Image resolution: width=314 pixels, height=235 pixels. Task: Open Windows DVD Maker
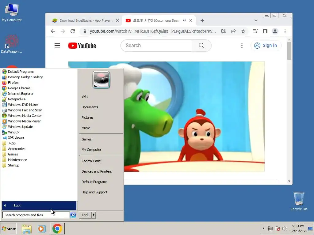coord(23,105)
